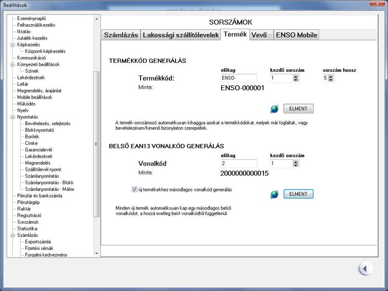Open the ENSO Mobile tab

pos(297,35)
